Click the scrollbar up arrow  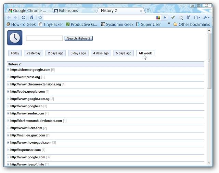pyautogui.click(x=209, y=30)
